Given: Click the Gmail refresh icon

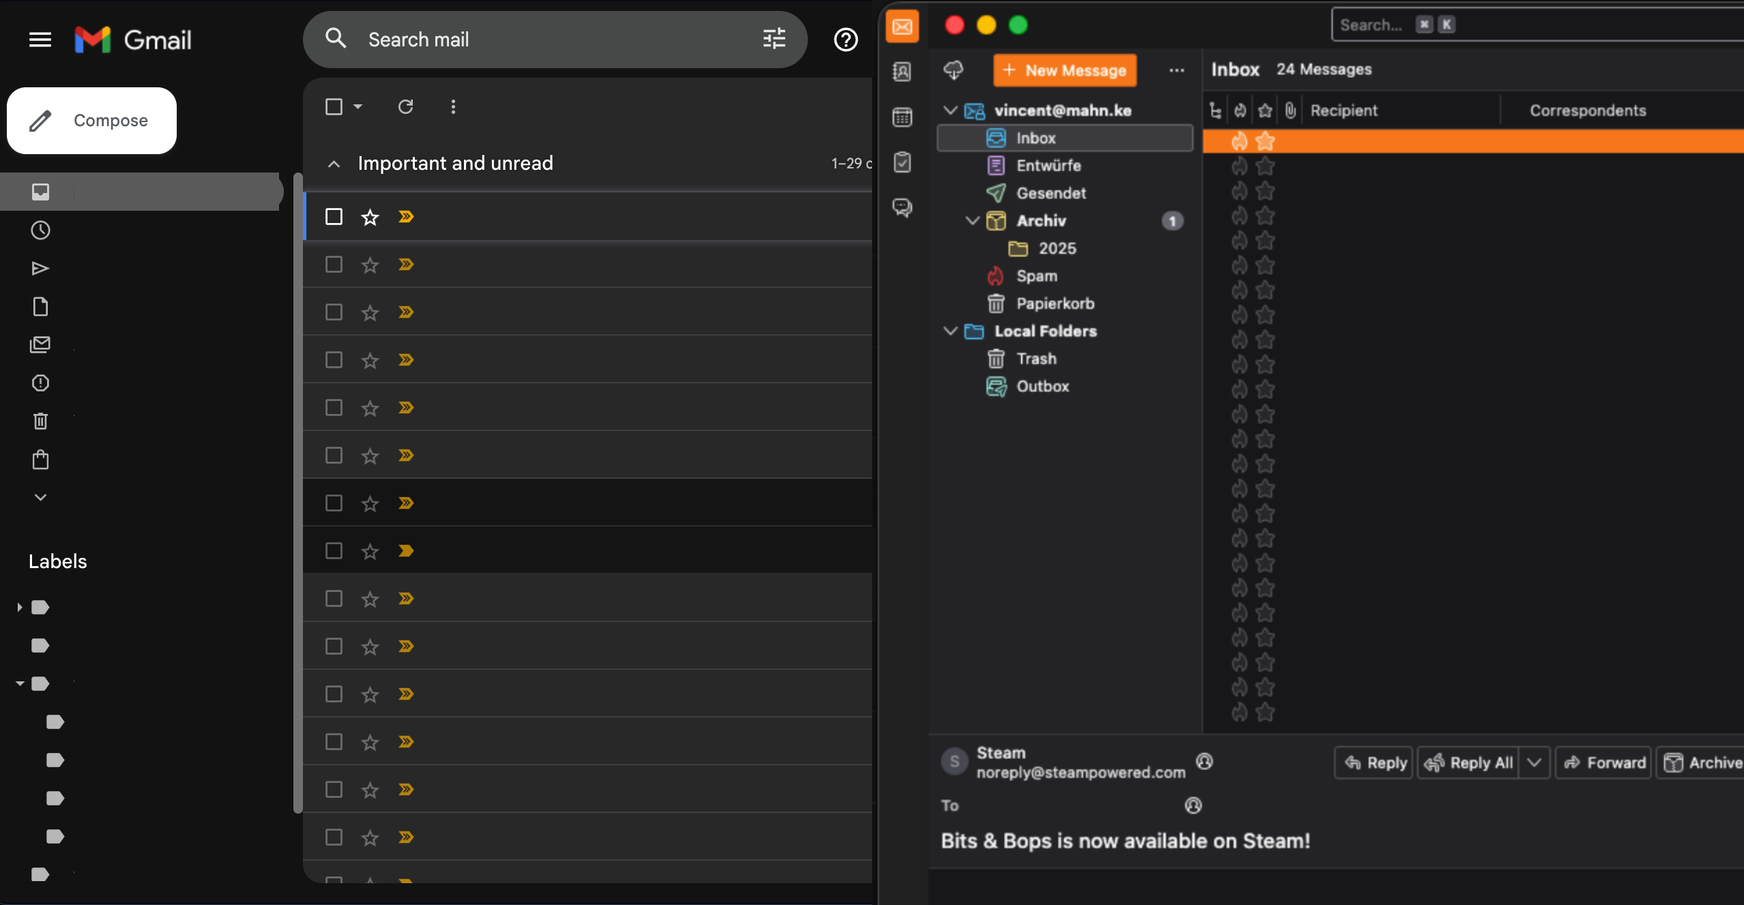Looking at the screenshot, I should point(405,106).
